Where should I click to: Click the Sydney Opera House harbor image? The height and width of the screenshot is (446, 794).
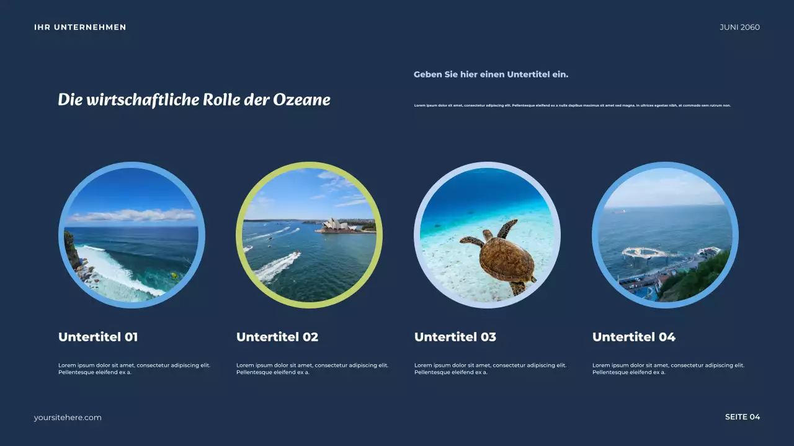(310, 235)
